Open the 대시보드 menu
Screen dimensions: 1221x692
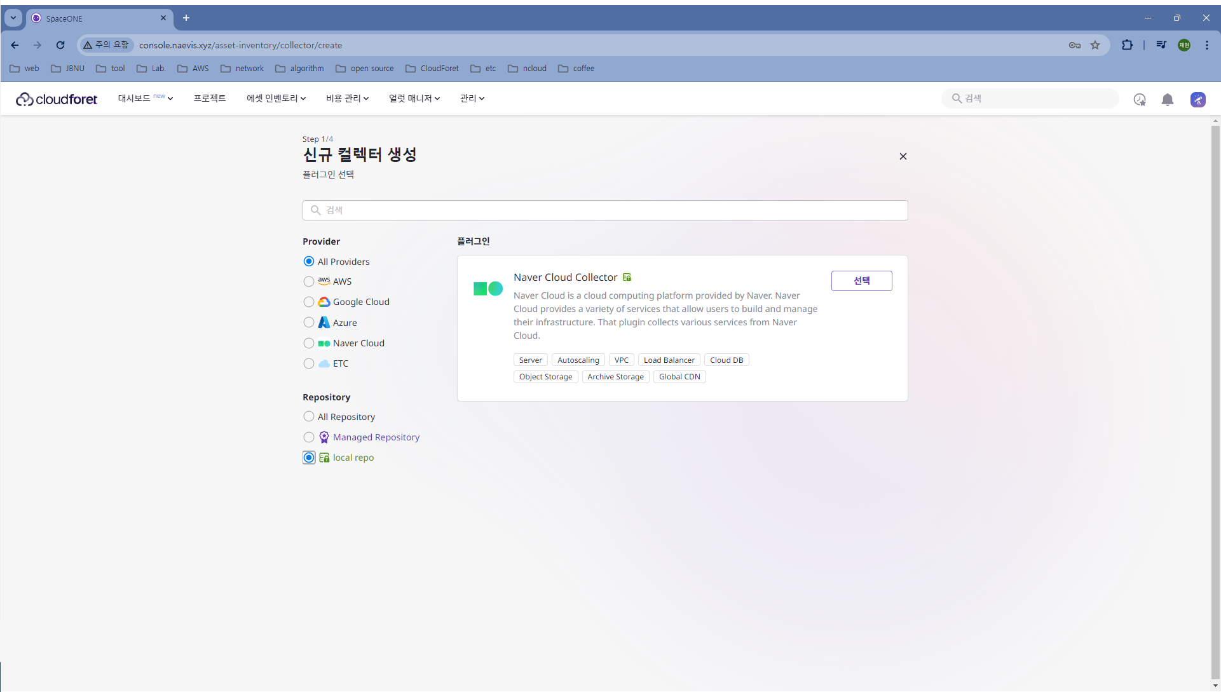(145, 98)
